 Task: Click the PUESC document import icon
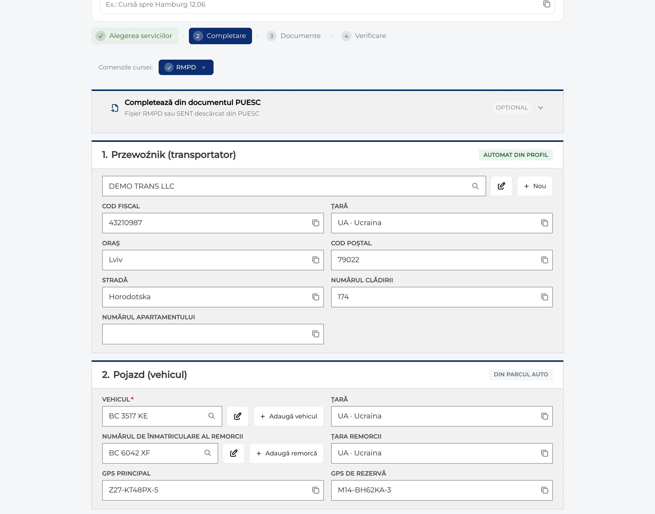(x=114, y=108)
